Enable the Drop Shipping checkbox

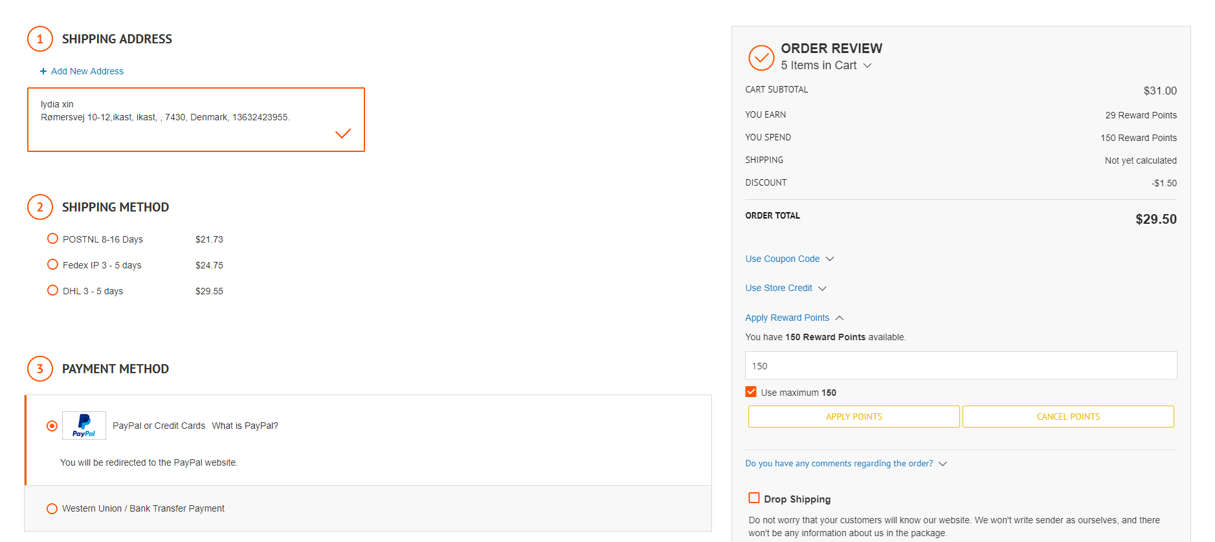[754, 498]
